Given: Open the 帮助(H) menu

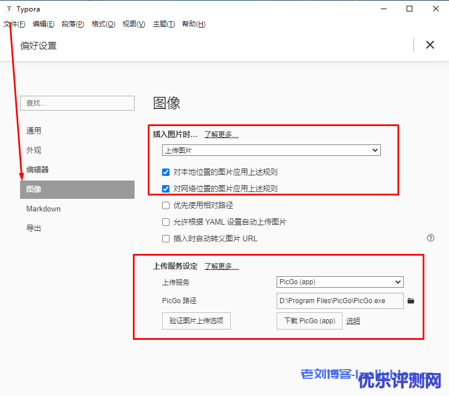Looking at the screenshot, I should [x=194, y=24].
